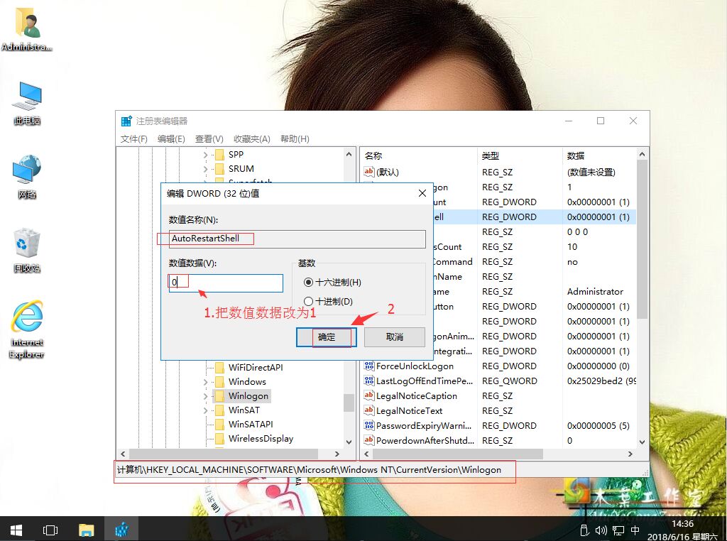Click the 取消 Cancel button
This screenshot has height=541, width=727.
[x=394, y=337]
